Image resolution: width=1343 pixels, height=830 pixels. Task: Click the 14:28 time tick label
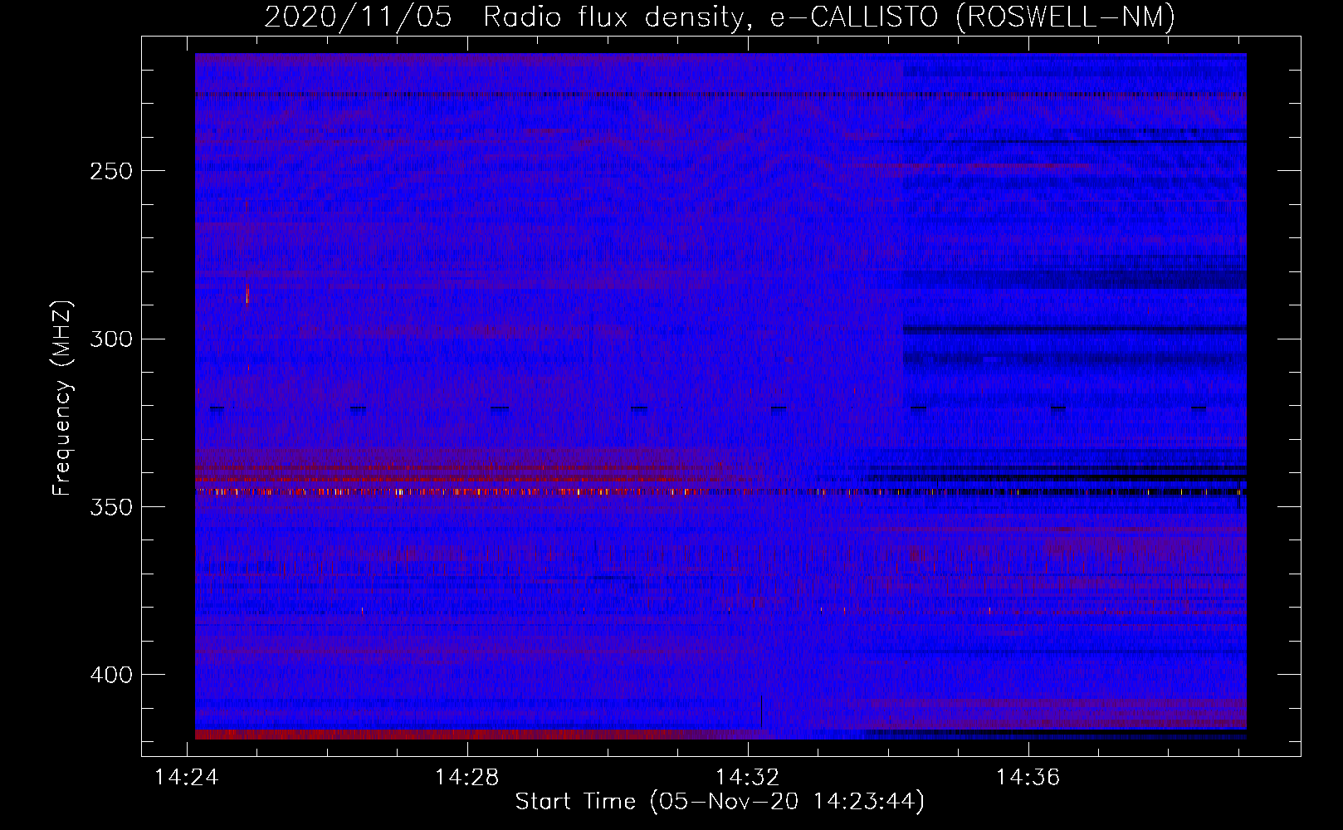[467, 778]
